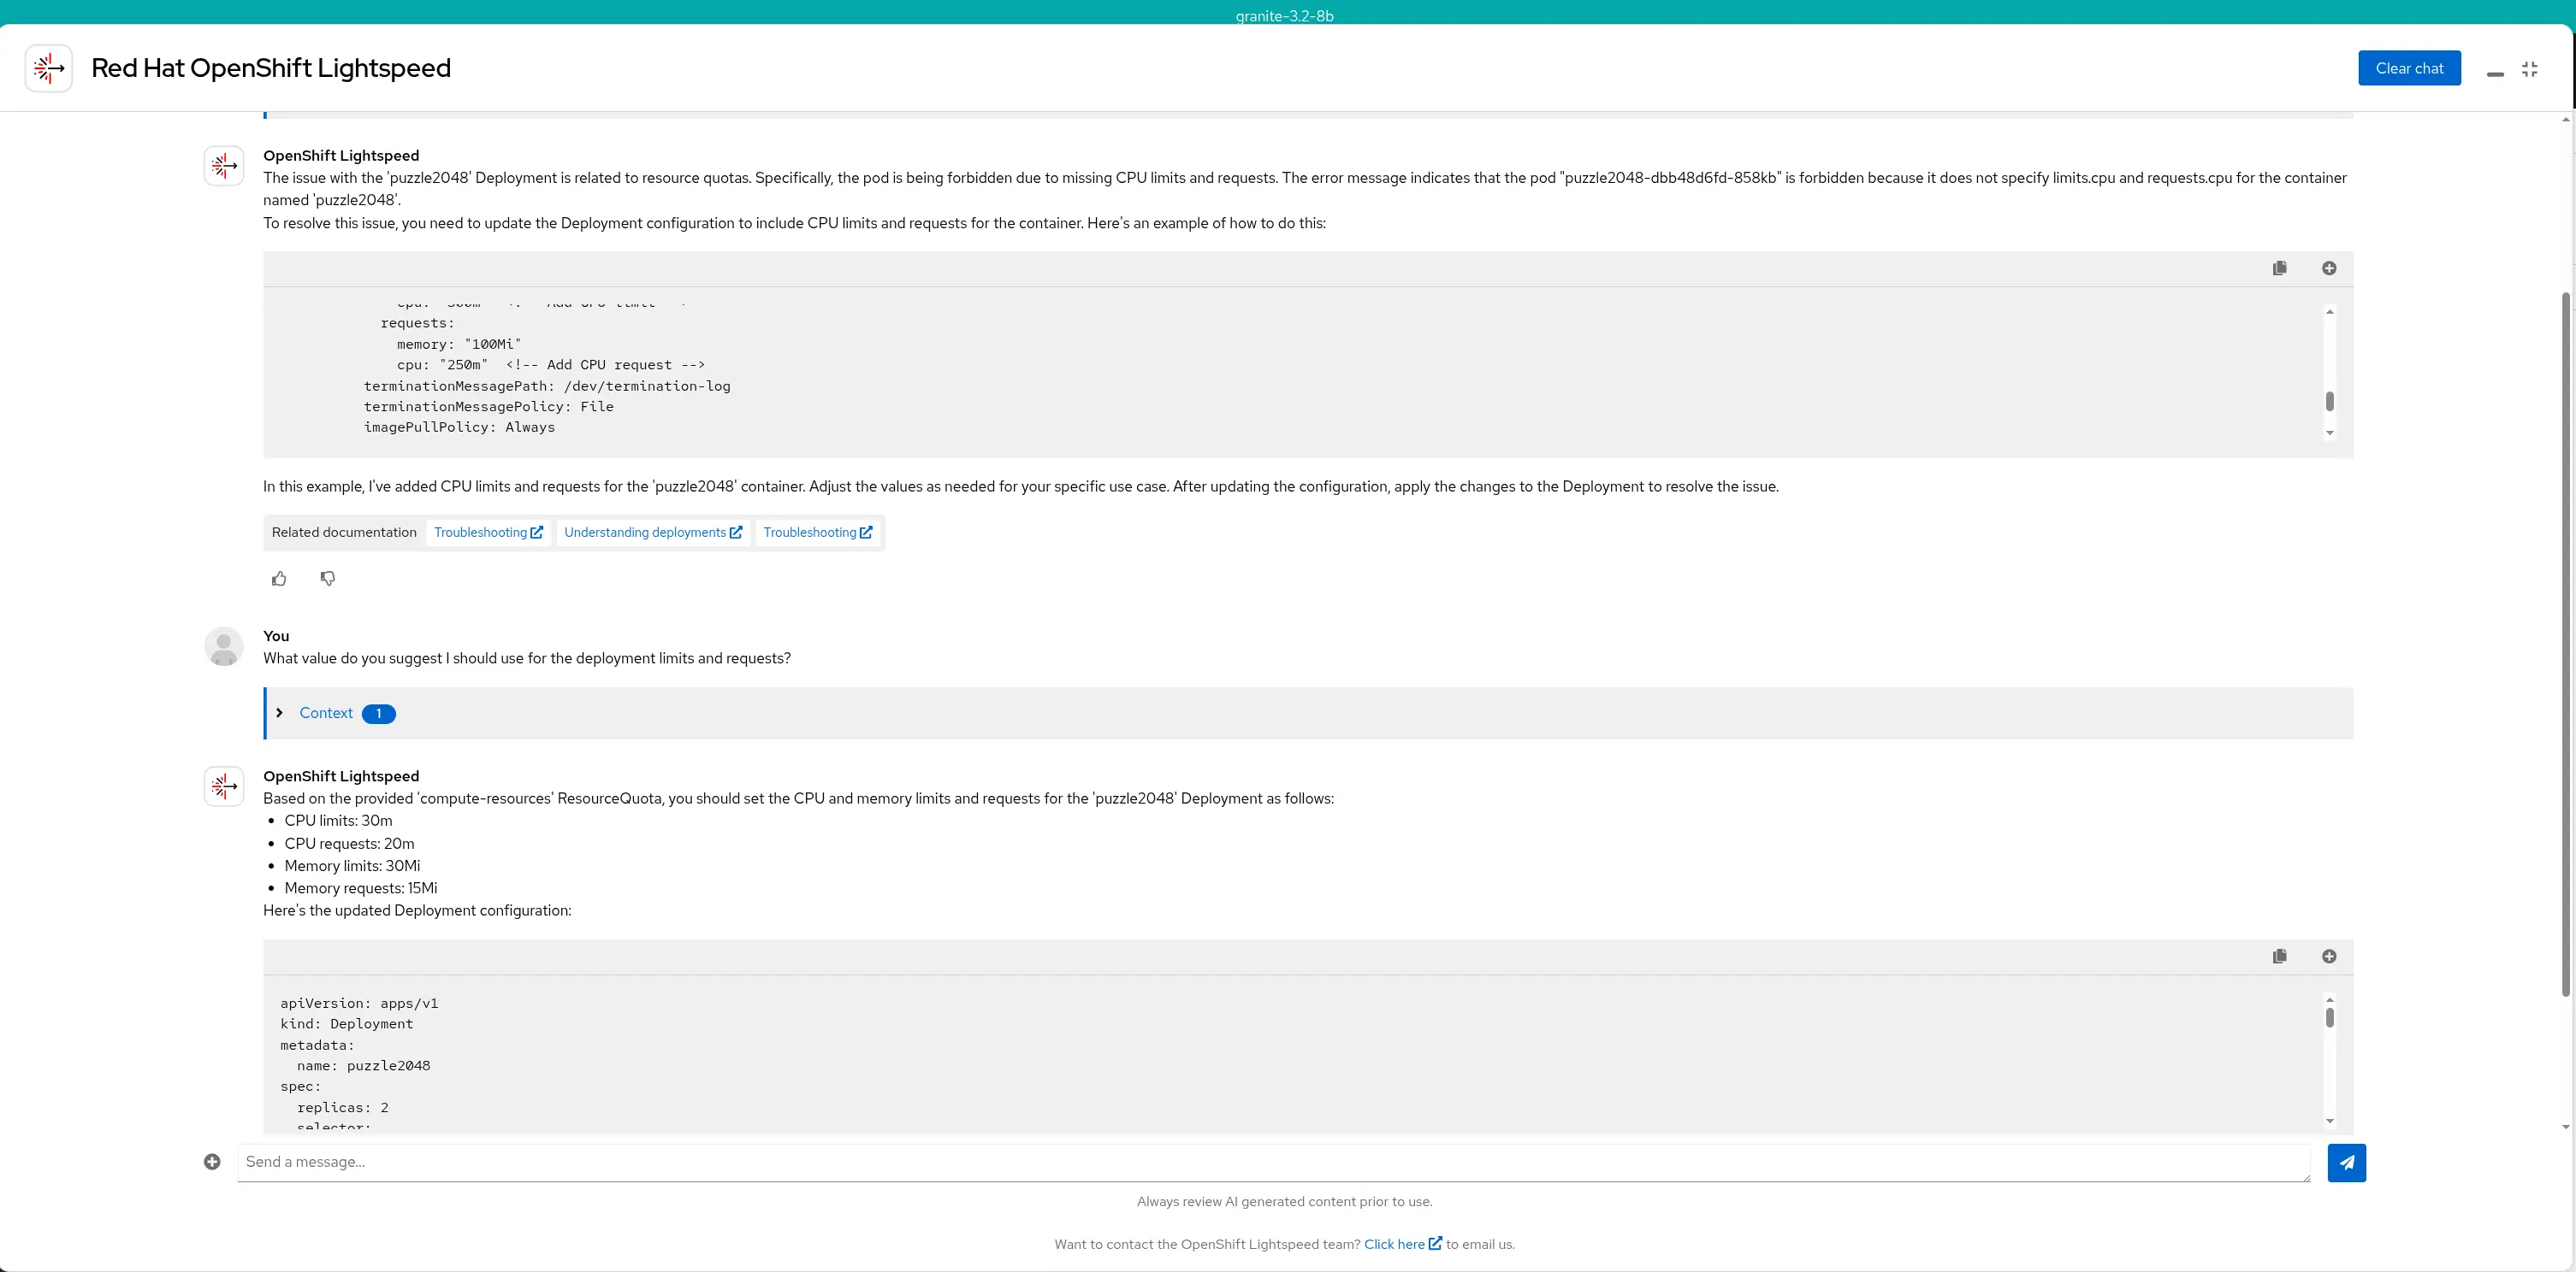Open Understanding deployments documentation link
This screenshot has width=2576, height=1272.
(653, 533)
